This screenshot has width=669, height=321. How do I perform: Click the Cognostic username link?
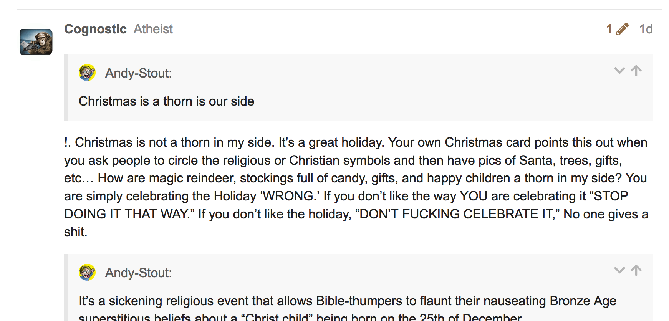click(95, 29)
